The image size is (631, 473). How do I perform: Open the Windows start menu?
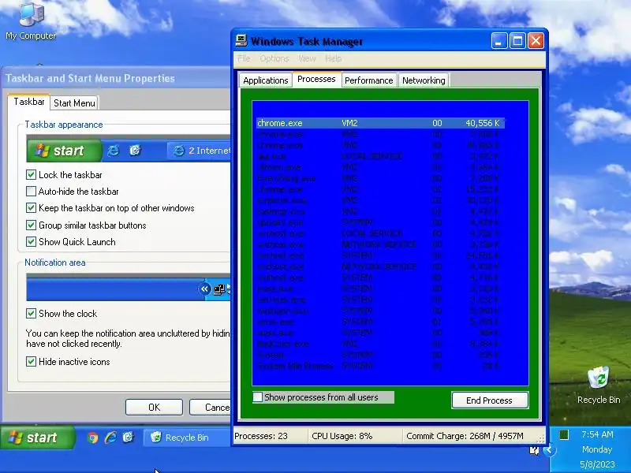37,438
